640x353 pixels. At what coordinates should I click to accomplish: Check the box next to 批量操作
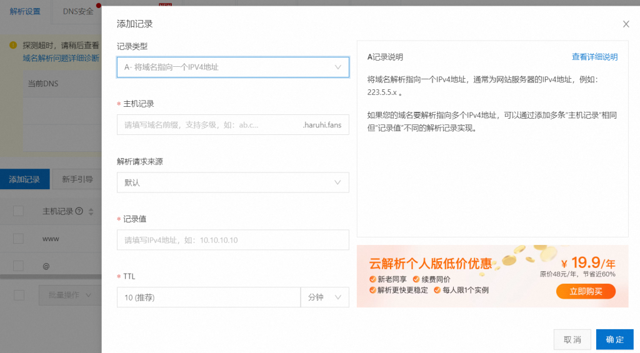[18, 295]
